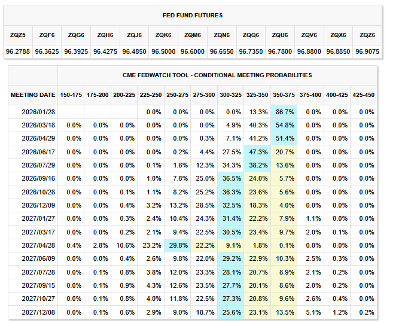Click the ZQM6 price 96.6000
402x323 pixels.
coord(193,52)
